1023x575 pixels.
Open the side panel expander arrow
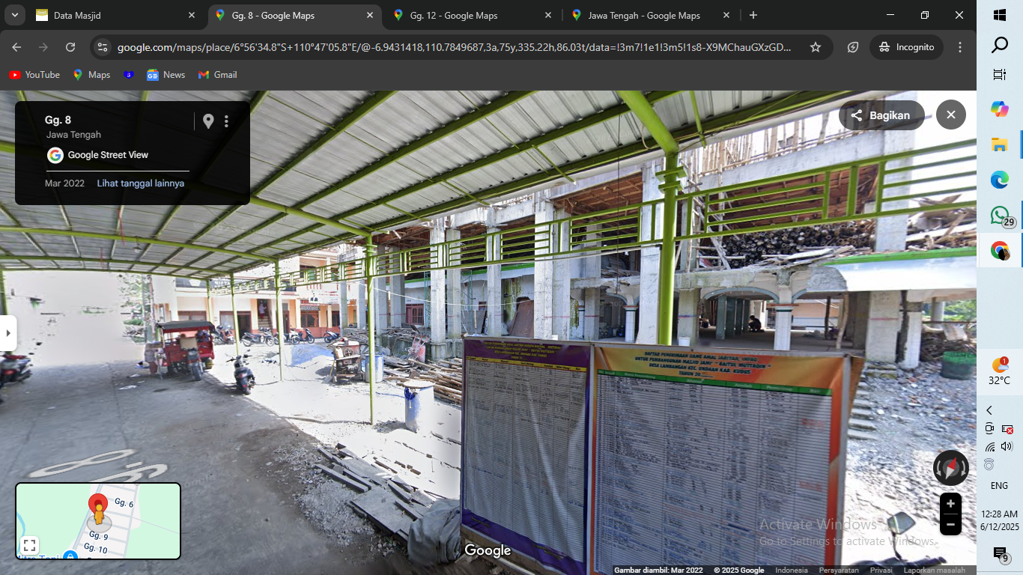[x=7, y=333]
